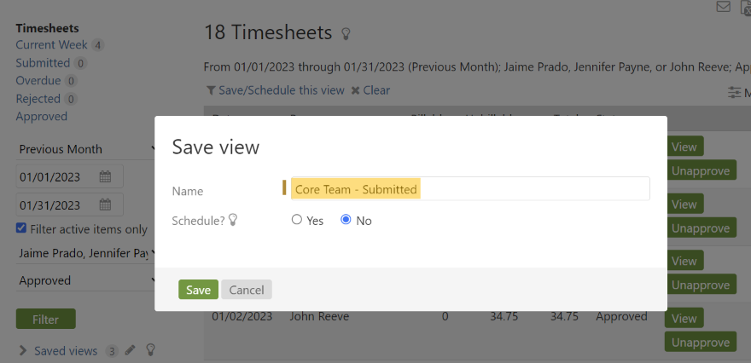
Task: Select the No schedule radio button
Action: (346, 220)
